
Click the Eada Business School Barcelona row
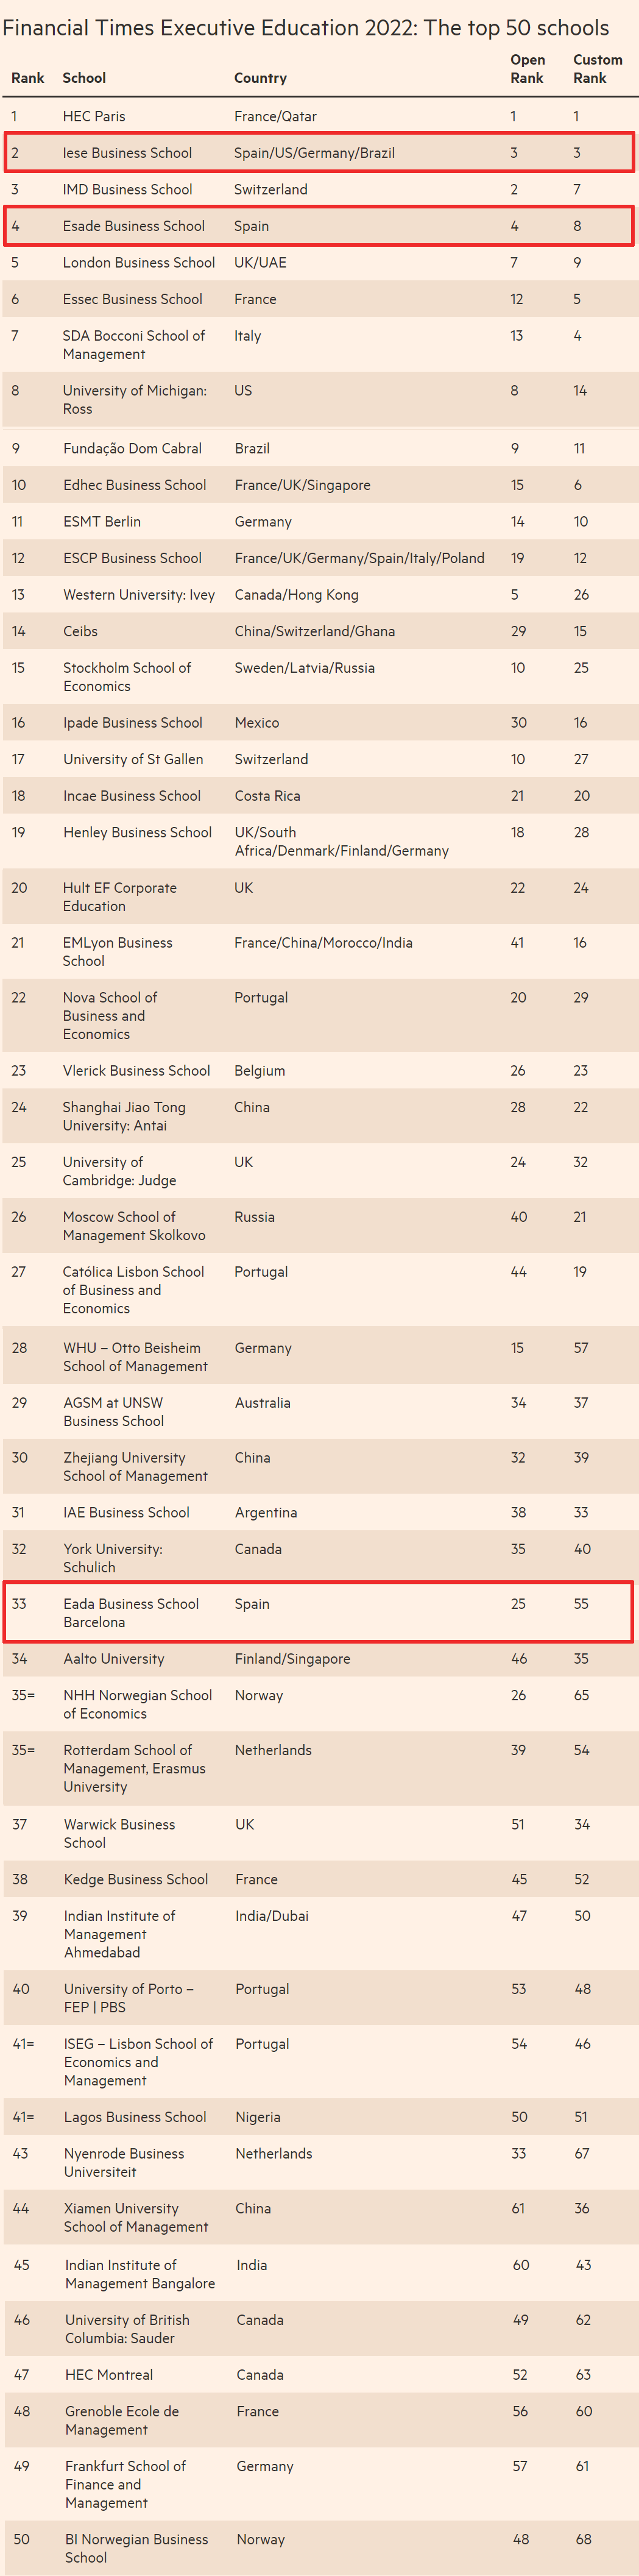(319, 1612)
